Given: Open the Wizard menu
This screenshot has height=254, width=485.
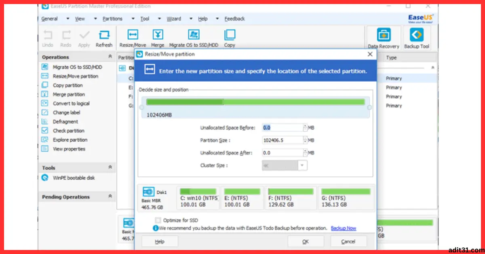Looking at the screenshot, I should coord(174,19).
